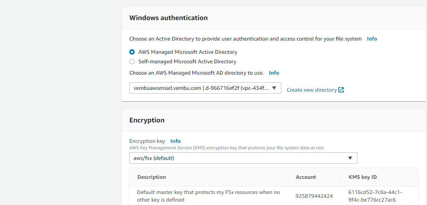Select AWS Managed Microsoft Active Directory radio button
The image size is (427, 205).
point(132,52)
